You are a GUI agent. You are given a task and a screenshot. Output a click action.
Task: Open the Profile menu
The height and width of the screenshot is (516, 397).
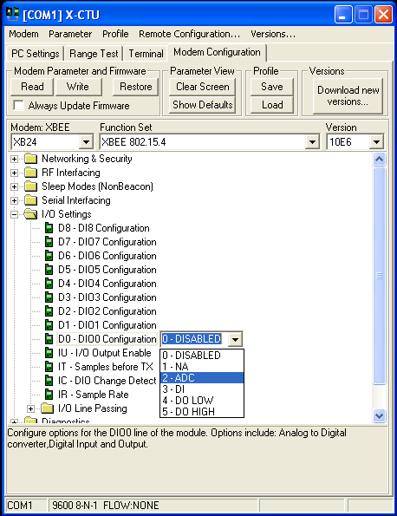(115, 34)
